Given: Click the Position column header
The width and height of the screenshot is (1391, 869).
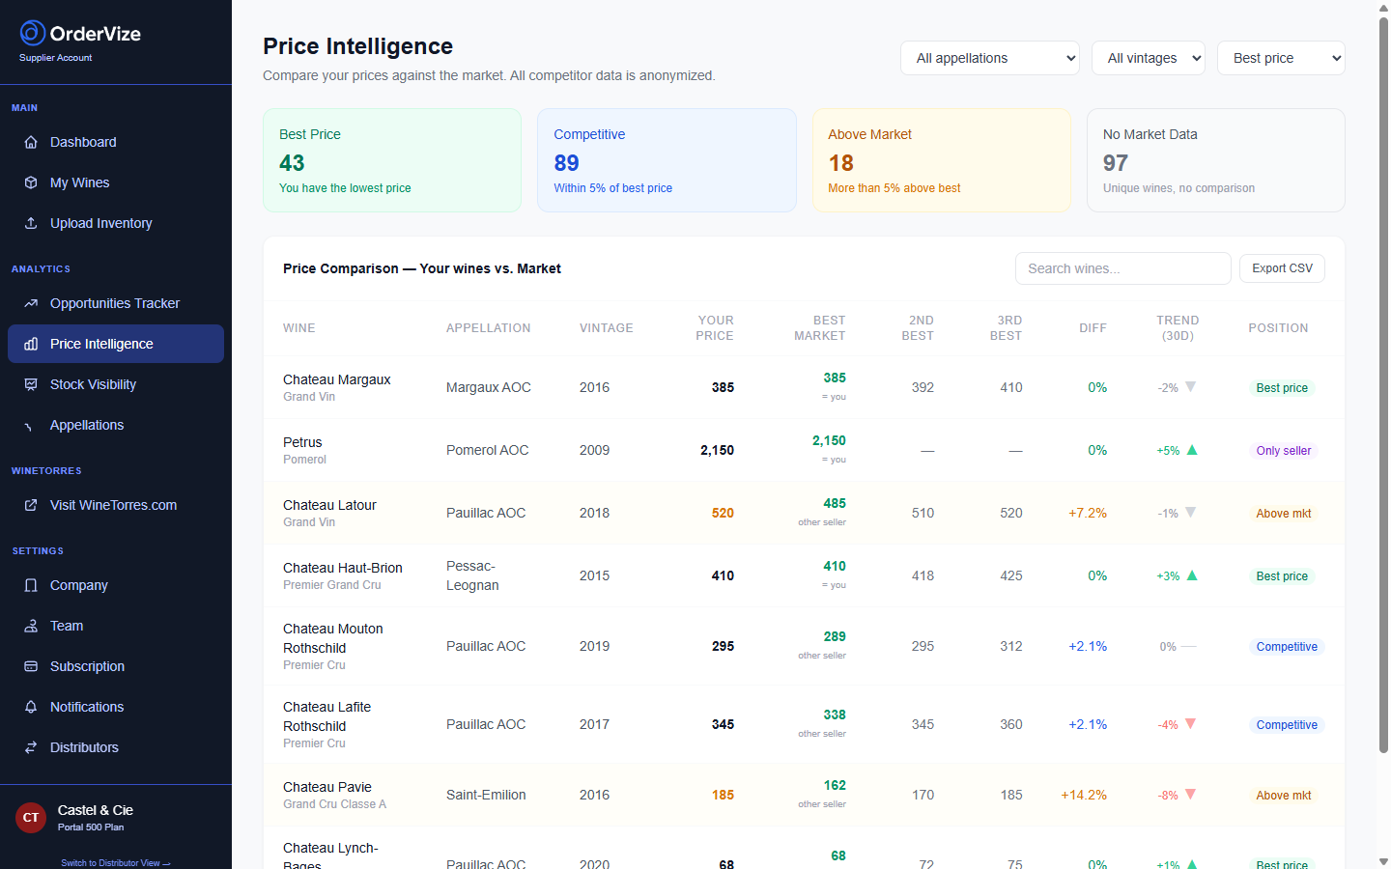Looking at the screenshot, I should (1278, 328).
